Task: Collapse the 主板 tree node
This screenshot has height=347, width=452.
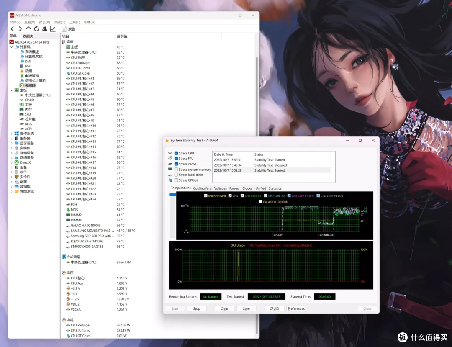Action: (12, 90)
